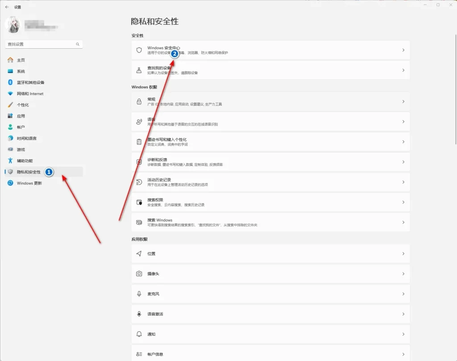The image size is (457, 361).
Task: Select the globe-clock icon for 时间和语言
Action: 10,139
